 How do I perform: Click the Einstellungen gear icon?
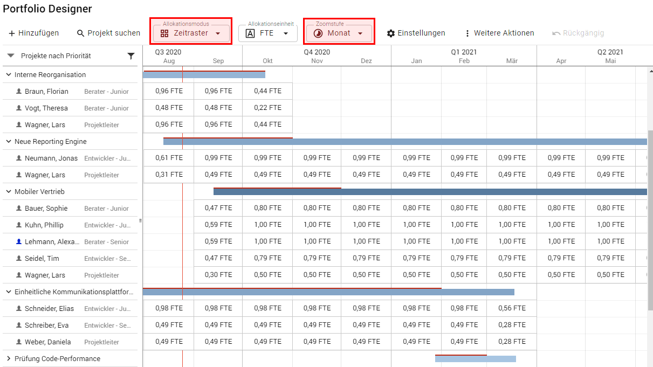coord(391,33)
